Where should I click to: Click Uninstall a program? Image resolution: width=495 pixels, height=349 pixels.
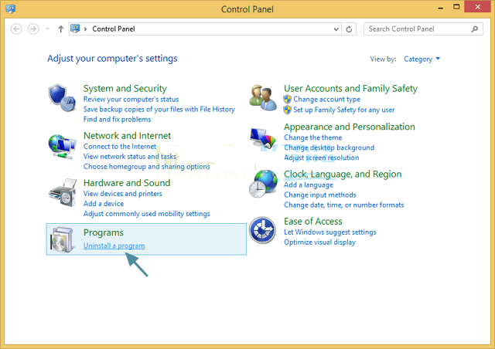[114, 246]
